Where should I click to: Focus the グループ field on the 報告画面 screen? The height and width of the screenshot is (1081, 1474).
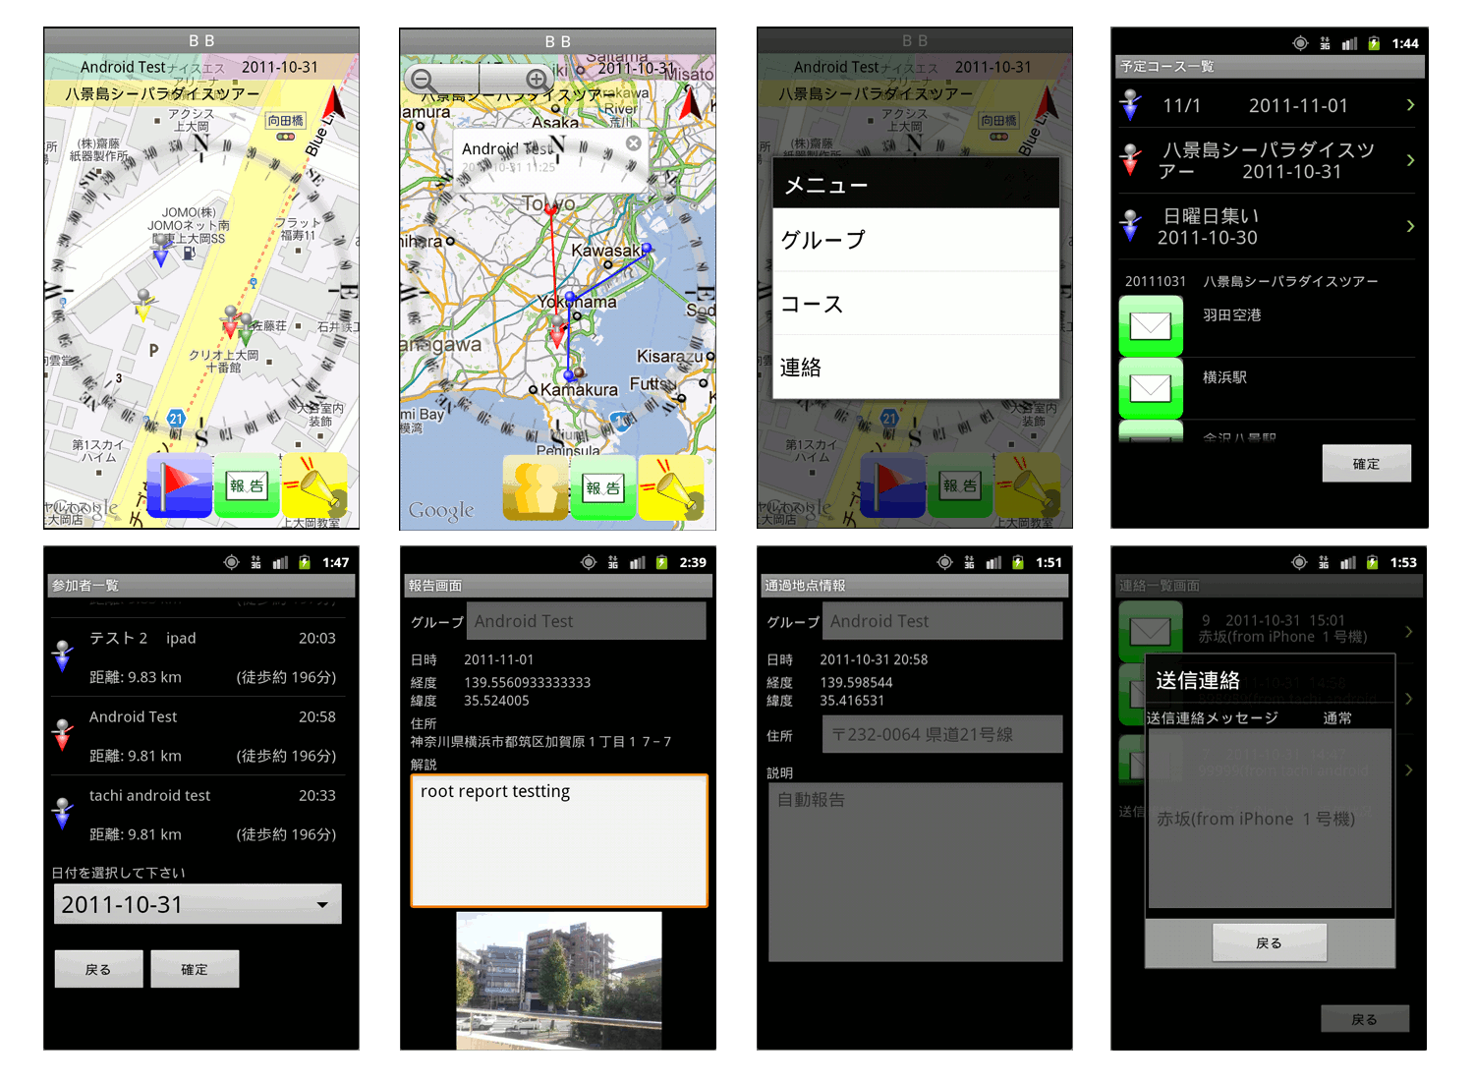(x=588, y=621)
